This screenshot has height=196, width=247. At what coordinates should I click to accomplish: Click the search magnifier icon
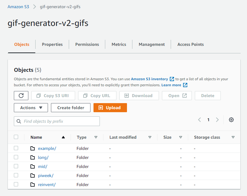[x=19, y=121]
